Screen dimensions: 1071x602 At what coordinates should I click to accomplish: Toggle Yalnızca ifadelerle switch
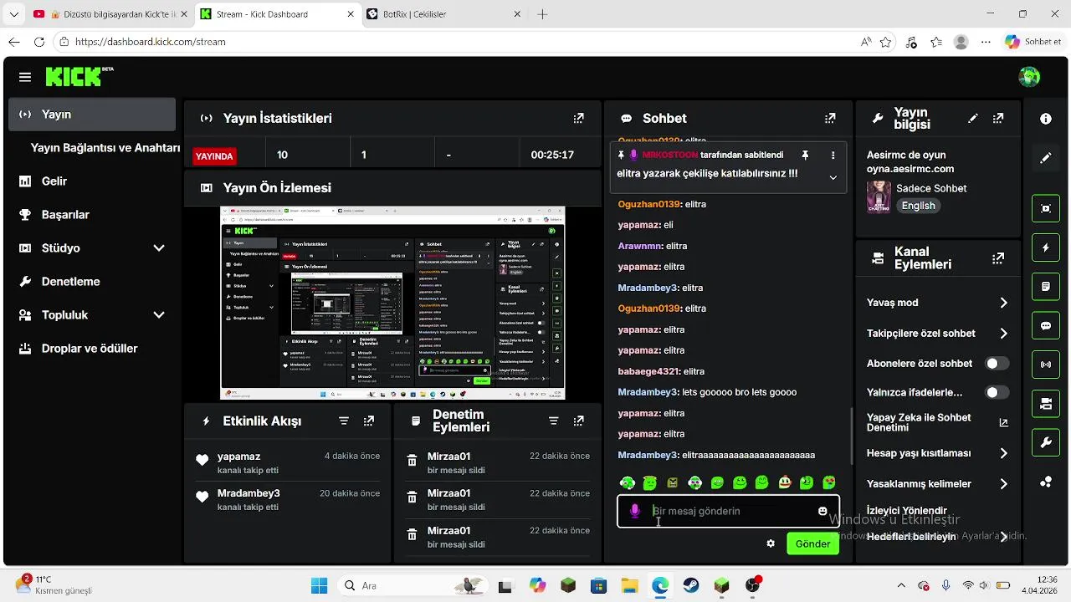(997, 392)
